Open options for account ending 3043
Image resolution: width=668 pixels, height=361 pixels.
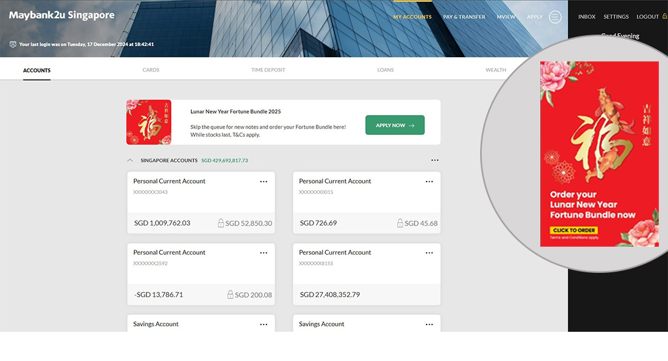pos(263,182)
